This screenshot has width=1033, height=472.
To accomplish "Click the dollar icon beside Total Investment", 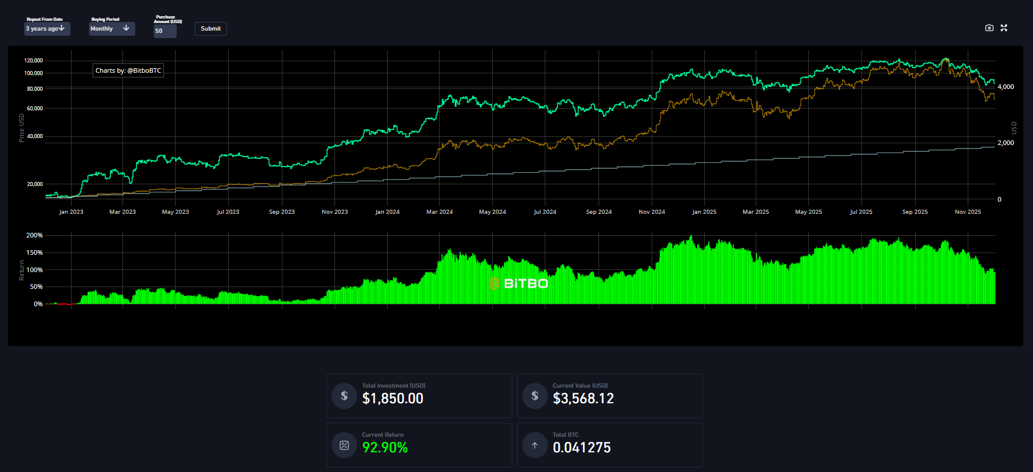I will 344,396.
